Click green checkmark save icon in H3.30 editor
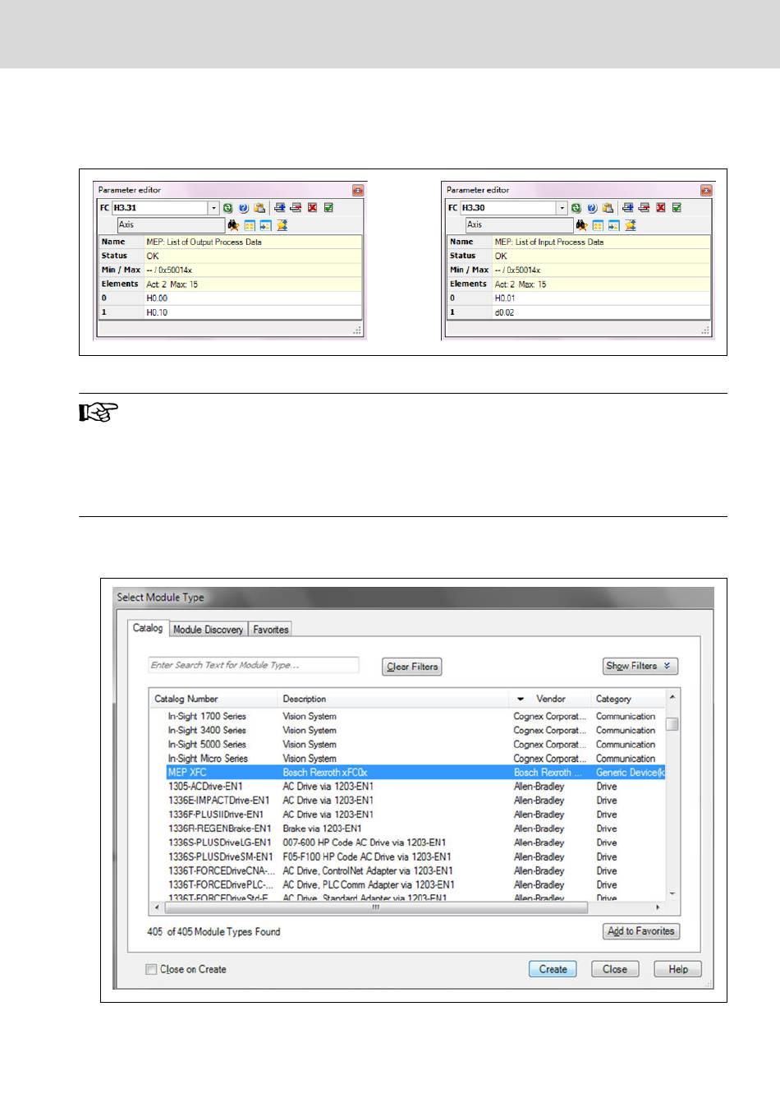Viewport: 780px width, 1108px height. (x=677, y=208)
